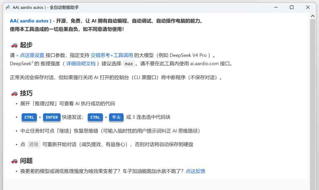The height and width of the screenshot is (190, 319).
Task: Click the text 或 3 连击选中代码块
Action: click(x=148, y=117)
